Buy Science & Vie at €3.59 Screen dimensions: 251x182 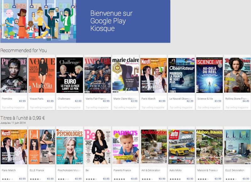218,101
